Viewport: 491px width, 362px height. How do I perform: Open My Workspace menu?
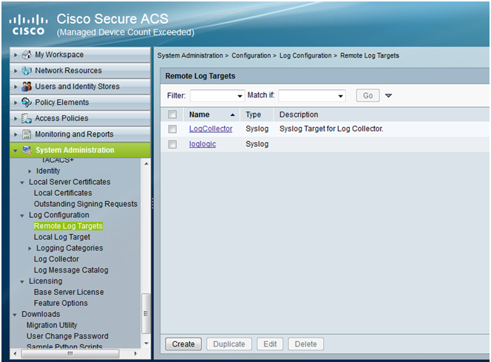pos(80,55)
